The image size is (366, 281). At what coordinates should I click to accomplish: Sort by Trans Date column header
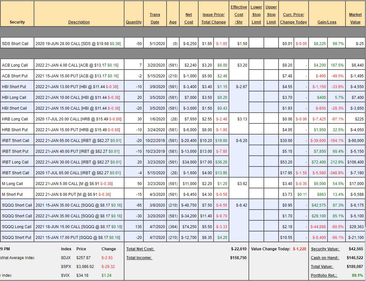coord(155,18)
